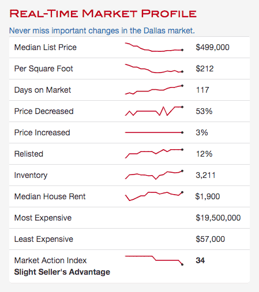This screenshot has width=259, height=292.
Task: Click the flat Price Increased trend line
Action: click(154, 132)
